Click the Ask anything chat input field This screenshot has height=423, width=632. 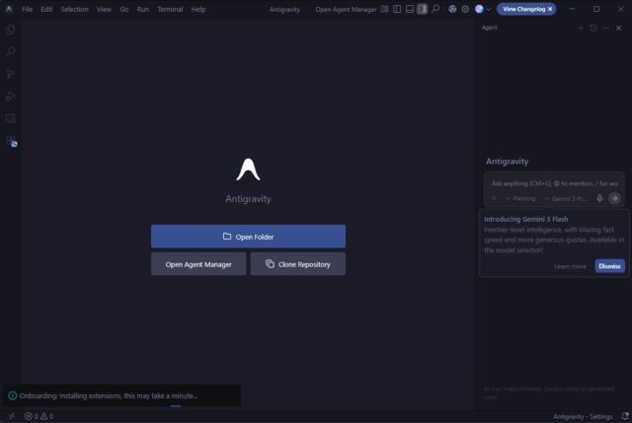coord(553,182)
